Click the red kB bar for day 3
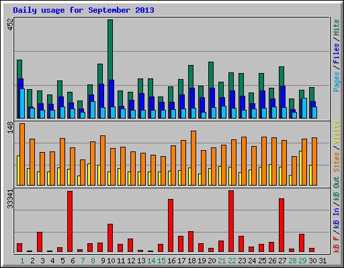344x268 pixels. pyautogui.click(x=40, y=242)
